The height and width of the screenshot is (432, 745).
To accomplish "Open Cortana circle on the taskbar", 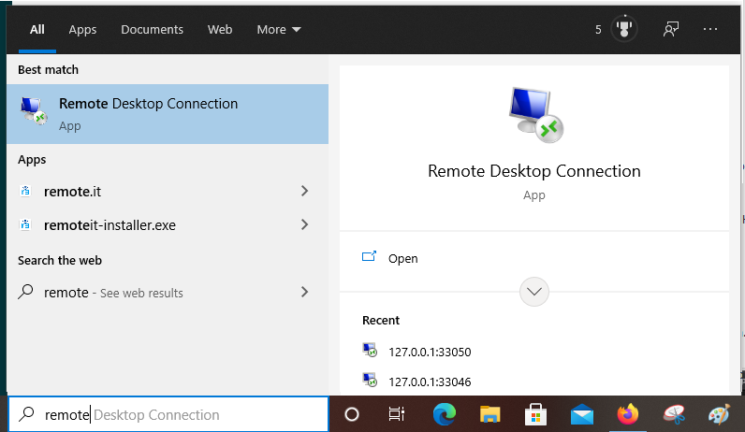I will coord(352,414).
